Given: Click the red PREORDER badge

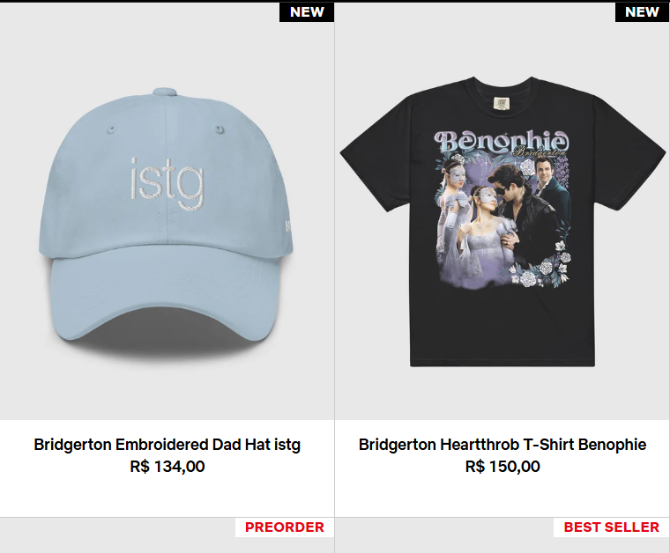Looking at the screenshot, I should (284, 527).
